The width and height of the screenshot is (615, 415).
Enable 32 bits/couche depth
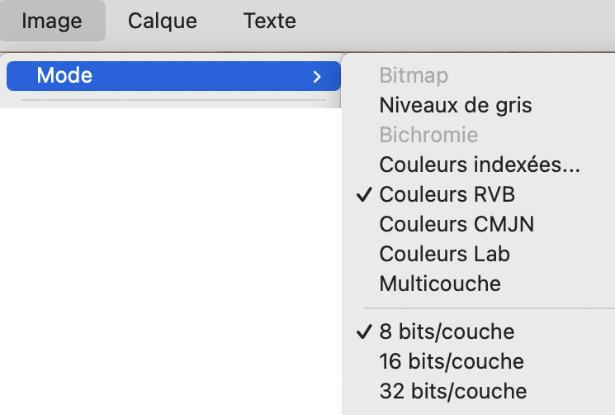(x=452, y=390)
